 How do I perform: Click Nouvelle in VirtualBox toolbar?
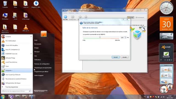pyautogui.click(x=65, y=18)
